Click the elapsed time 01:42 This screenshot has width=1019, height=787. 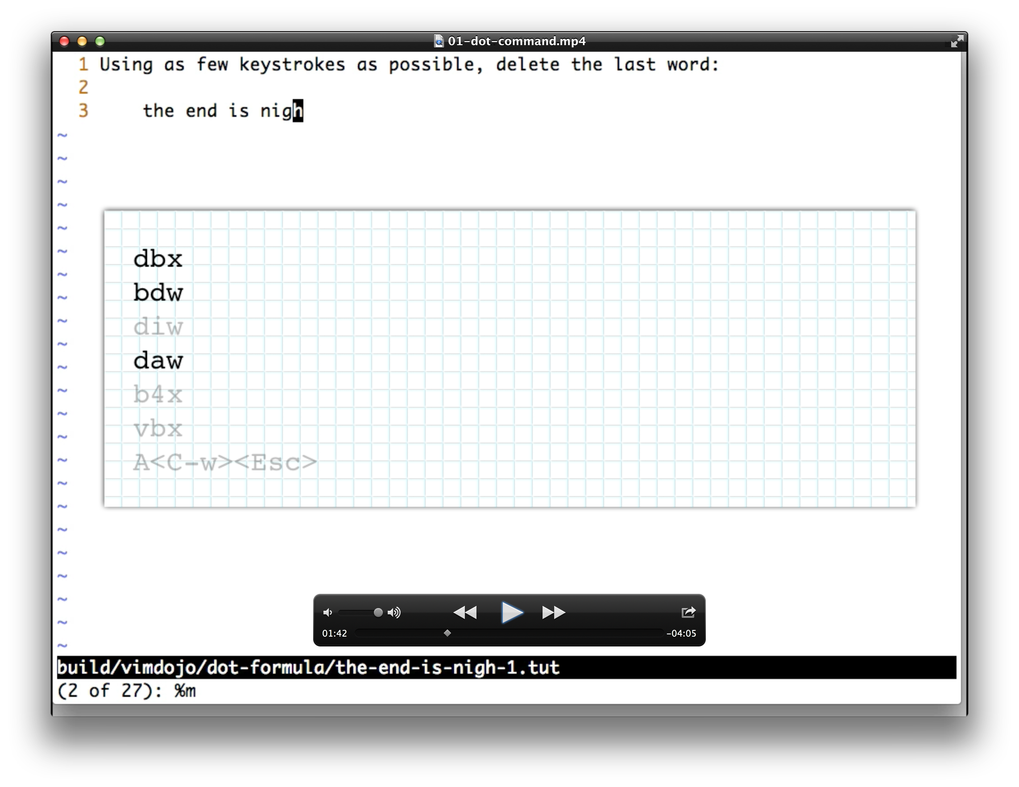point(335,634)
